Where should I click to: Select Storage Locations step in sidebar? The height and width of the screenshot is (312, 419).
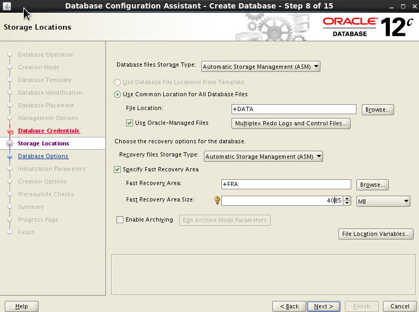(x=43, y=143)
